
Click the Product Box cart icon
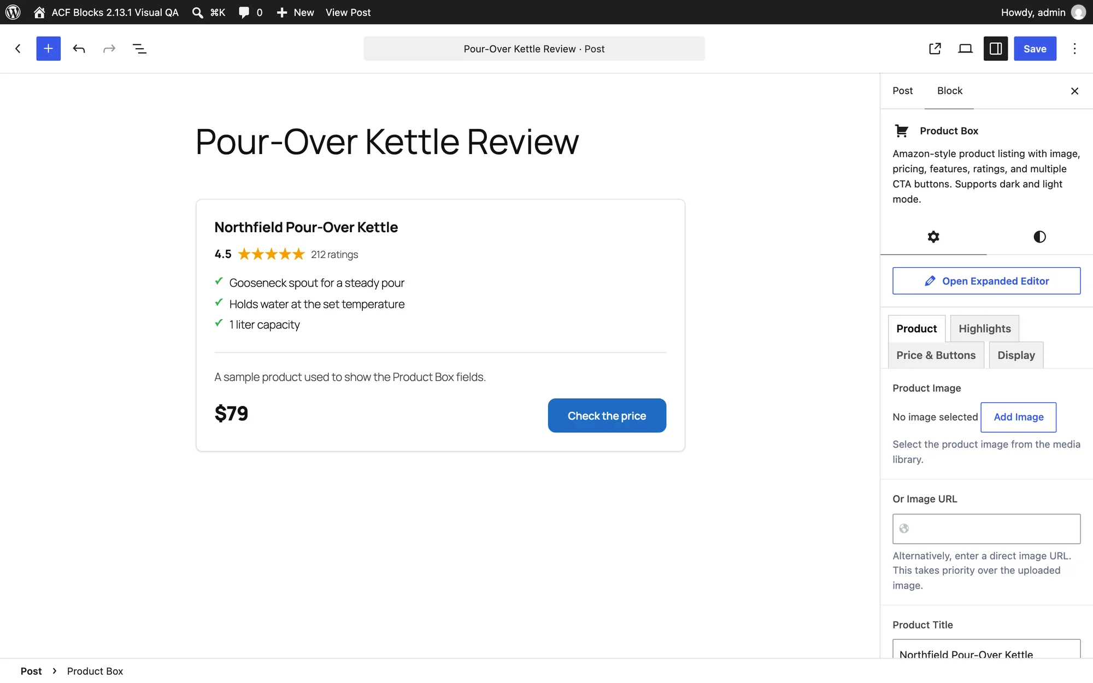[x=901, y=131]
